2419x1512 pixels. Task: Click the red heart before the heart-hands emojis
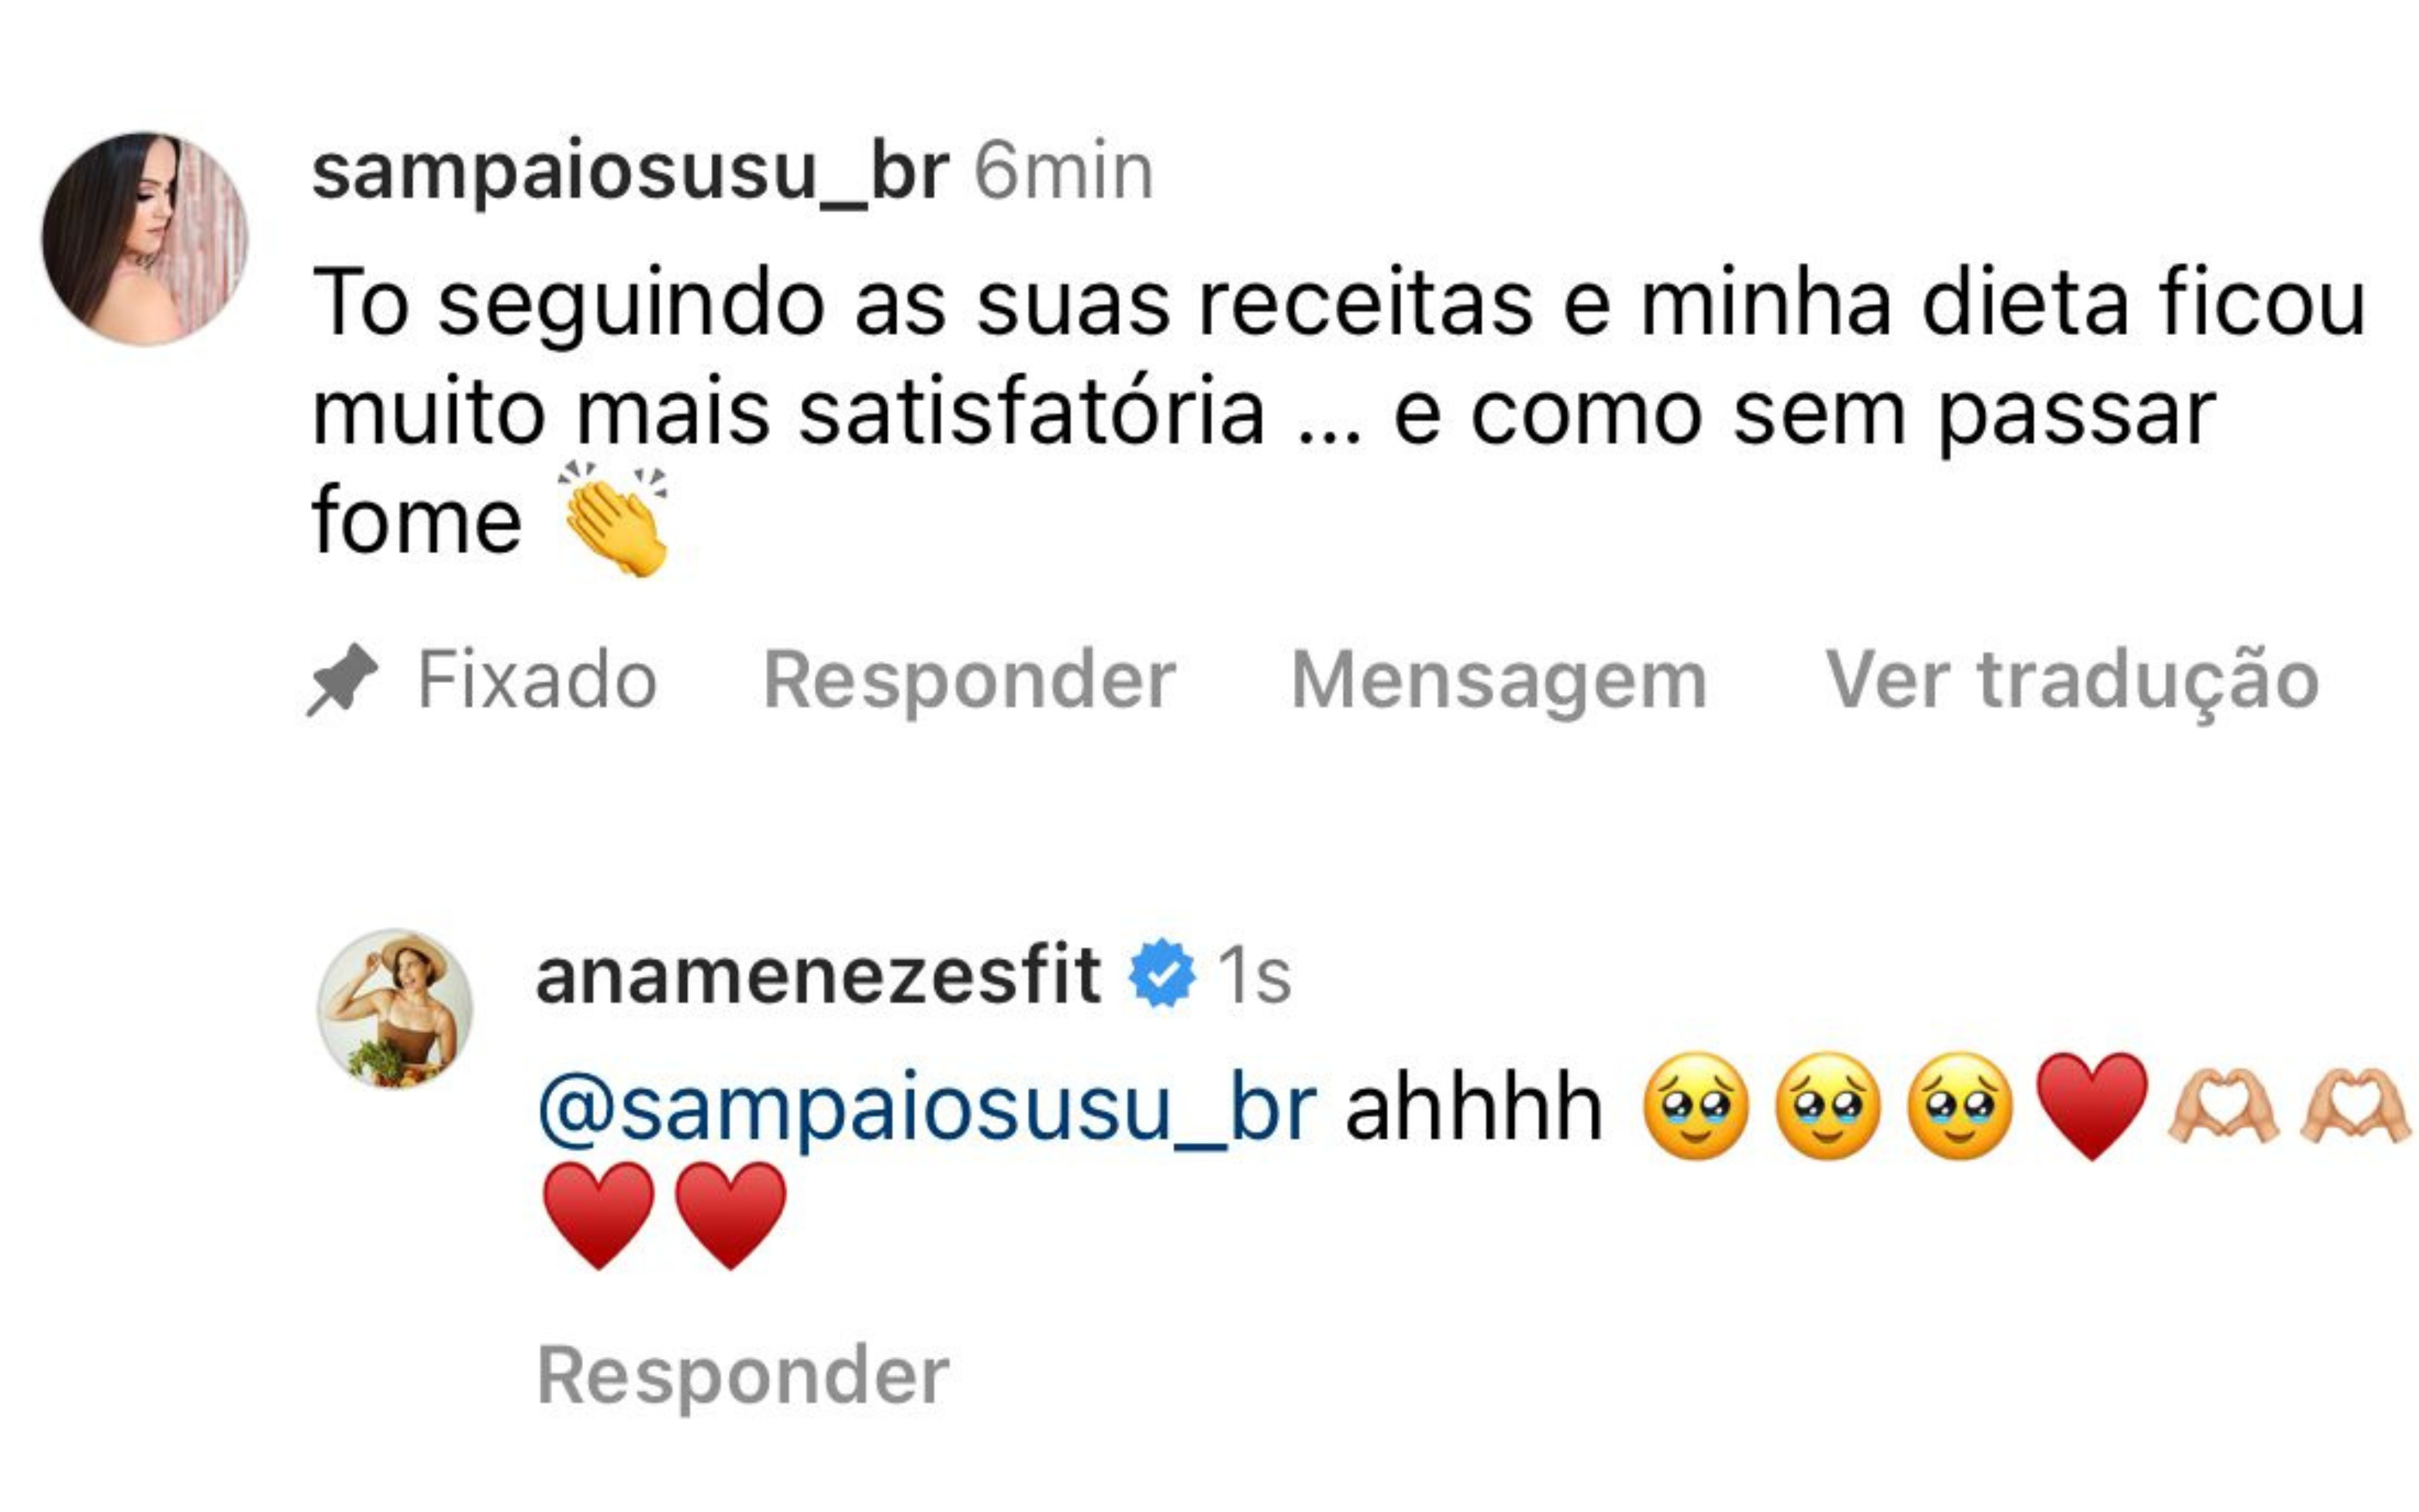click(x=2092, y=1107)
